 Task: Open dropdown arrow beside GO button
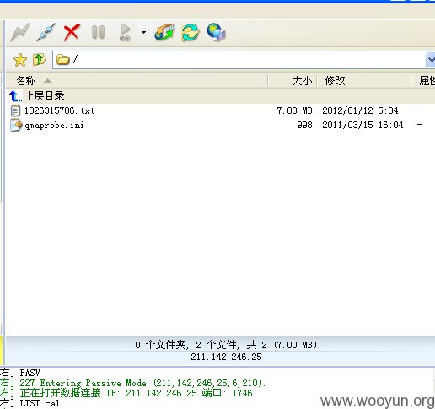click(143, 32)
